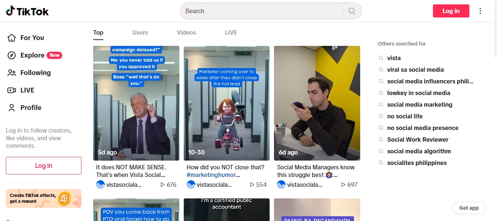The width and height of the screenshot is (497, 221).
Task: Select the LIVE search results tab
Action: (x=231, y=33)
